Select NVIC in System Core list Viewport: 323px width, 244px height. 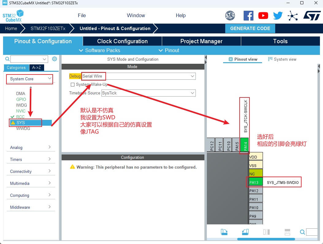click(21, 111)
